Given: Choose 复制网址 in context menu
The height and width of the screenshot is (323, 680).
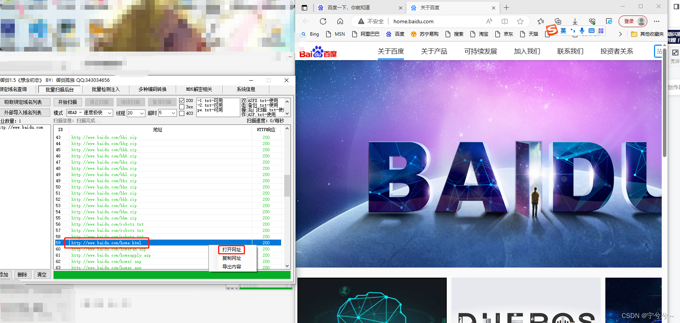Looking at the screenshot, I should click(x=232, y=258).
